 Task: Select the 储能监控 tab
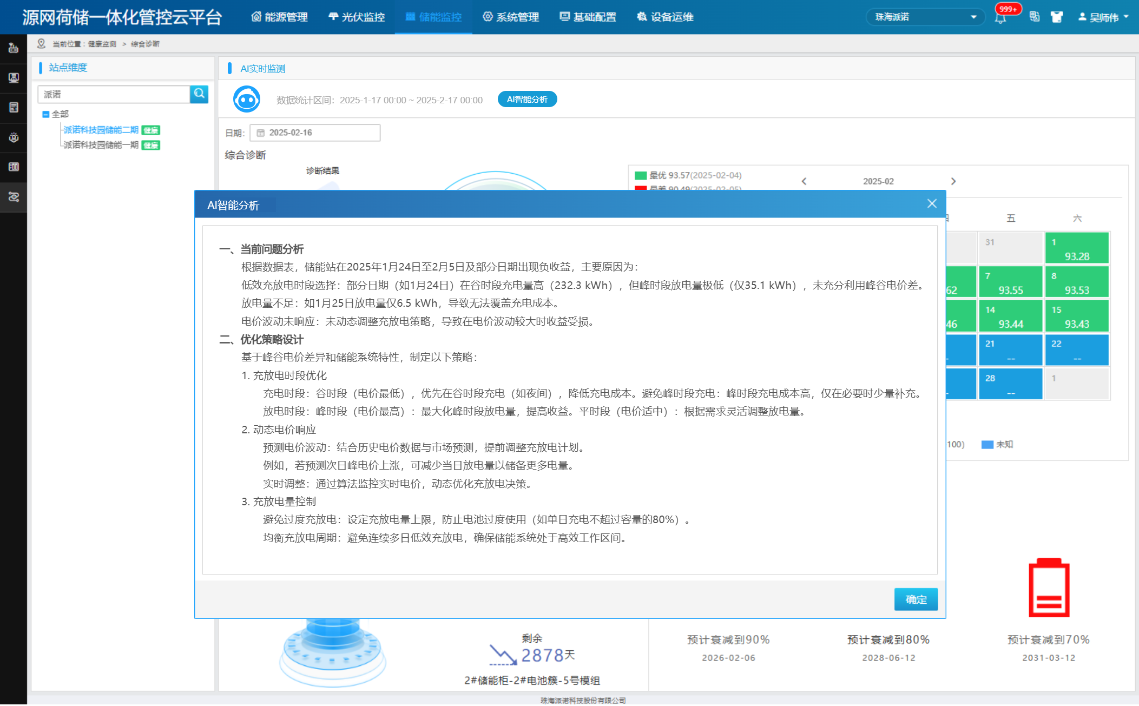point(433,17)
